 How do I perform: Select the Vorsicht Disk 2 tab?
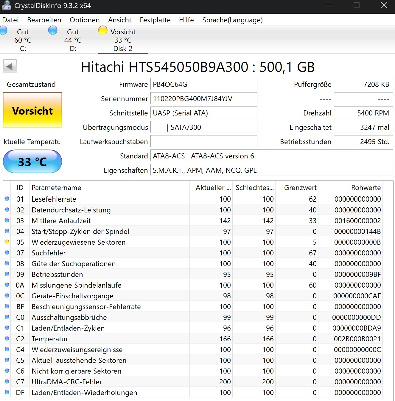tap(123, 40)
